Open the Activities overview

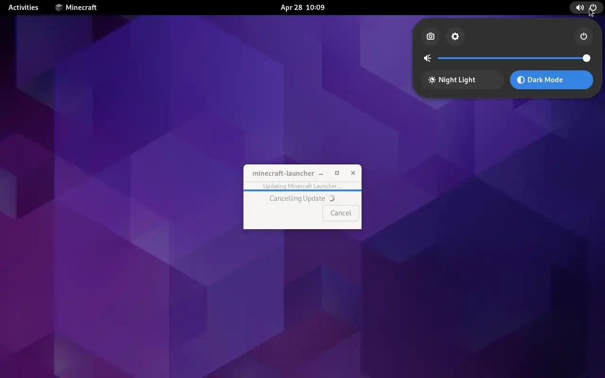click(23, 8)
